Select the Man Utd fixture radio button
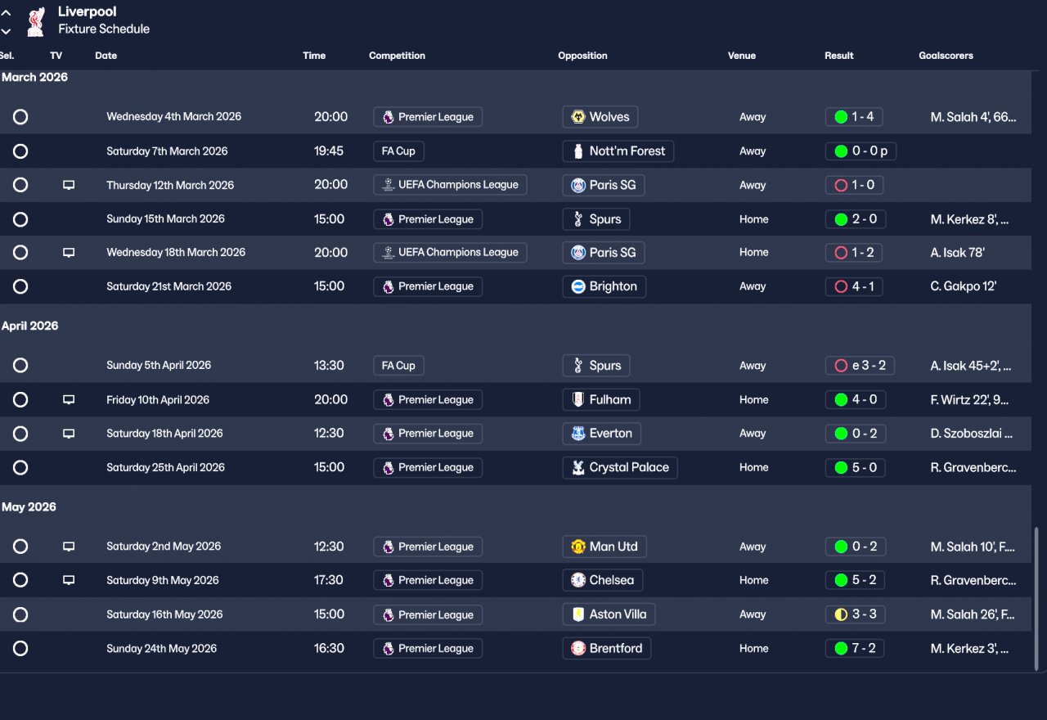Screen dimensions: 1047x720 (x=20, y=547)
